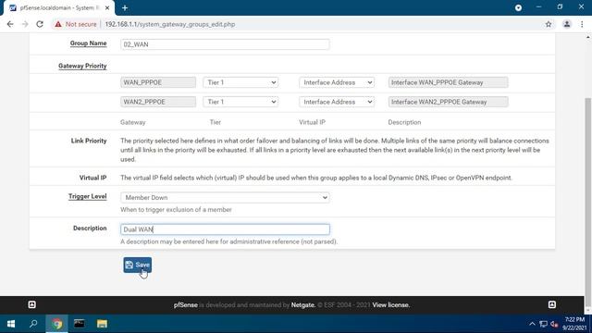Open the Tier dropdown for WAN2_PPPOE

(x=240, y=102)
